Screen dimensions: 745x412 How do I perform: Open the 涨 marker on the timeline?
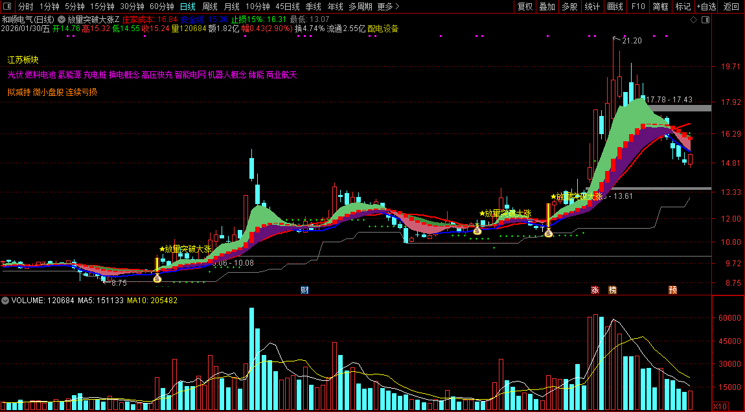tap(595, 290)
